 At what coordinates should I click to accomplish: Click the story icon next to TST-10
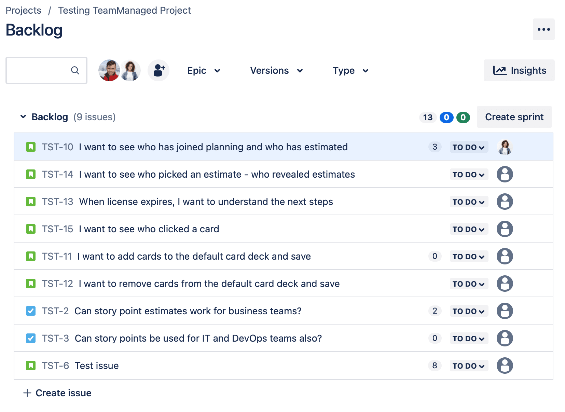pos(31,147)
